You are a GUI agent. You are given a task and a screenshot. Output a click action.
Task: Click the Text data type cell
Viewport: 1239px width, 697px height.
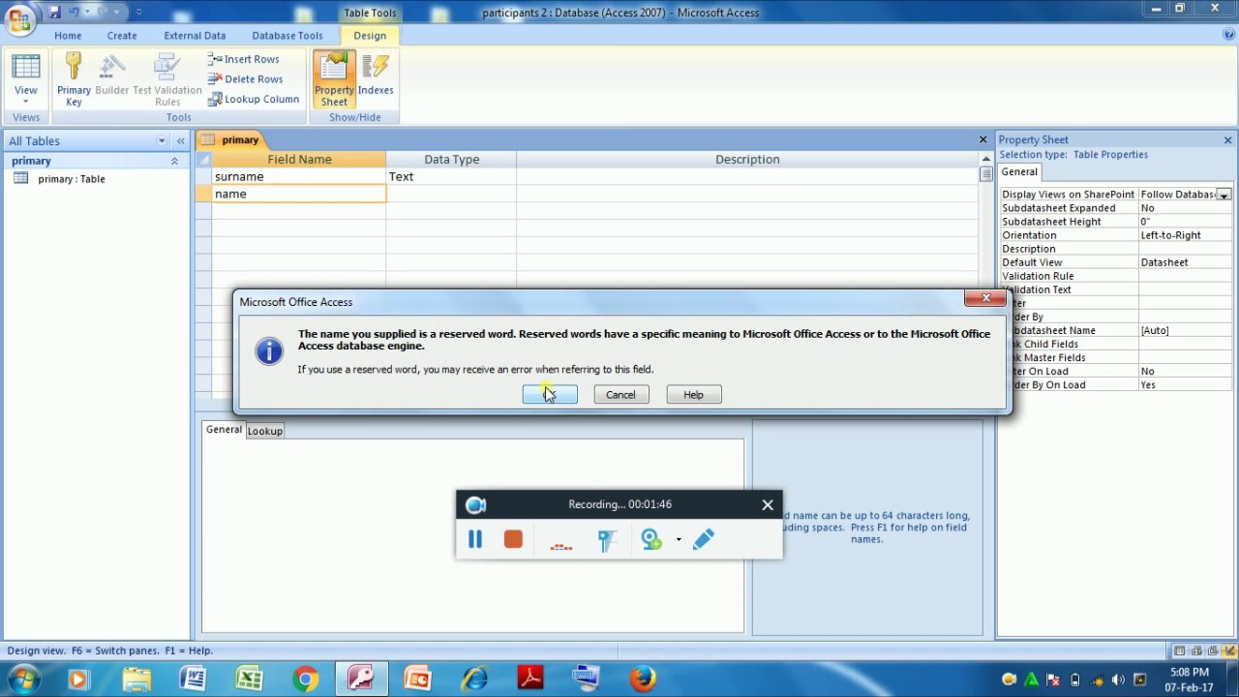pyautogui.click(x=451, y=177)
